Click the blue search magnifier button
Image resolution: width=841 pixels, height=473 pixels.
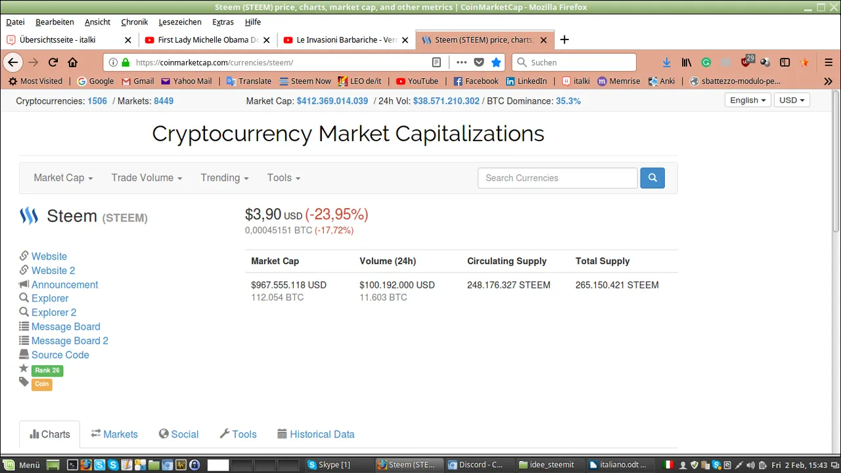[x=652, y=178]
